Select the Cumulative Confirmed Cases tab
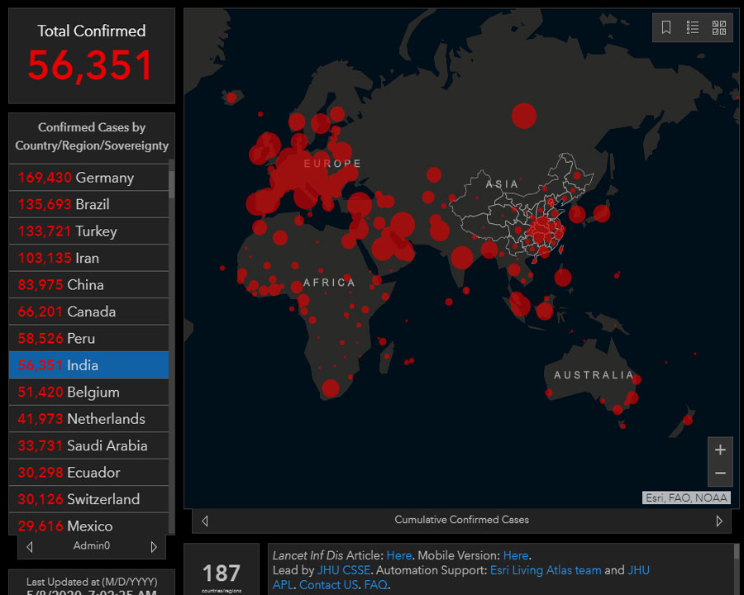The height and width of the screenshot is (595, 744). click(x=461, y=520)
